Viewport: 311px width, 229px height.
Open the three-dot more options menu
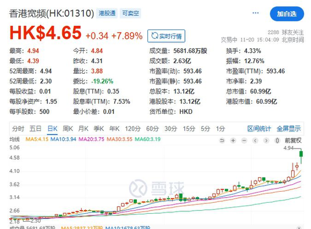(255, 13)
